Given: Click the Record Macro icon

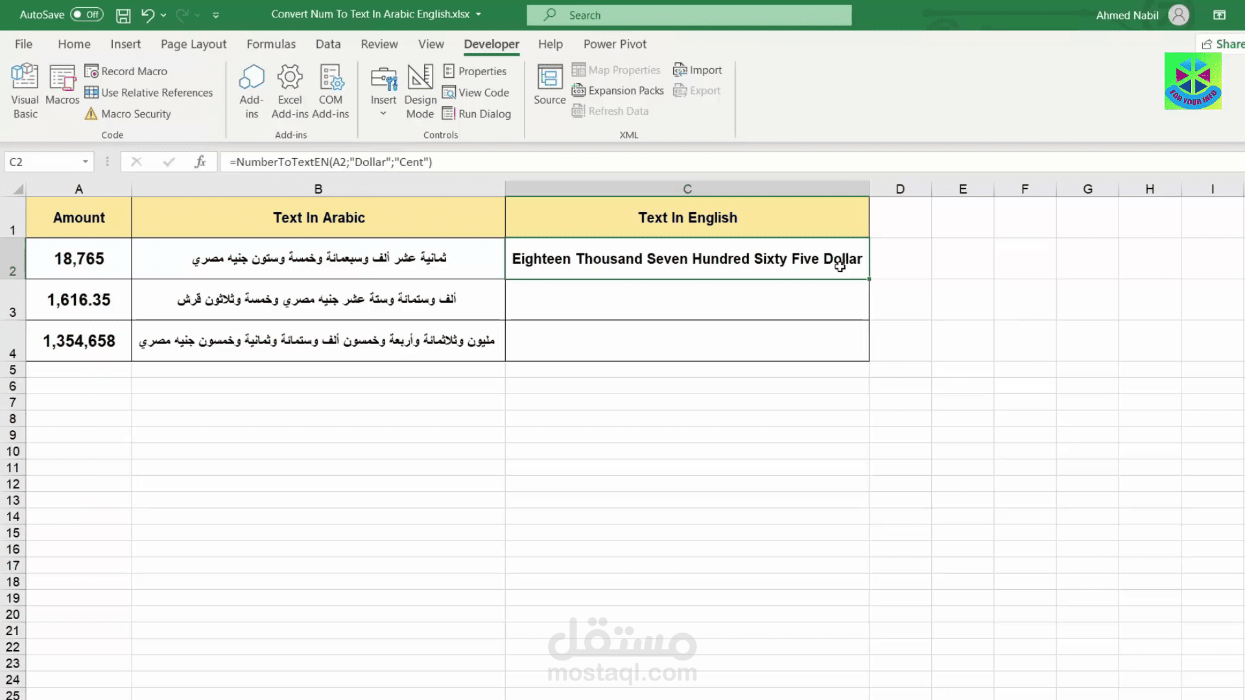Looking at the screenshot, I should tap(91, 71).
